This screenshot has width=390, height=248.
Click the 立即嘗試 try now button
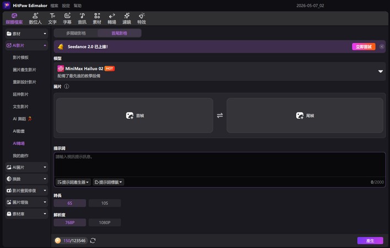364,46
